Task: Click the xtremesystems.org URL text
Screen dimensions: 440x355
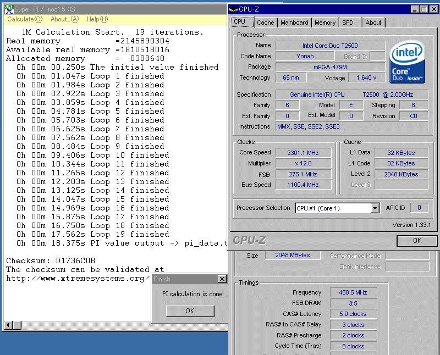Action: (x=78, y=279)
